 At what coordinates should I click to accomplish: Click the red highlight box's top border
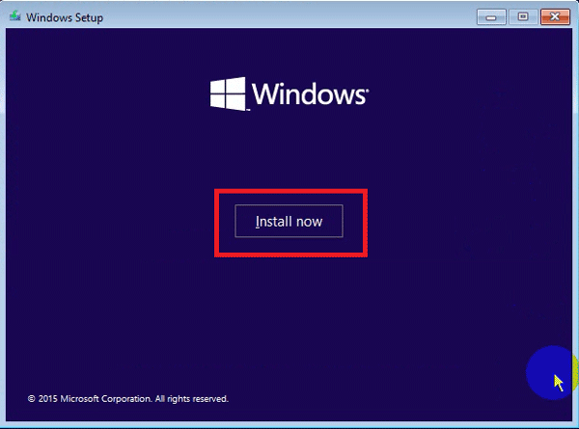coord(290,192)
